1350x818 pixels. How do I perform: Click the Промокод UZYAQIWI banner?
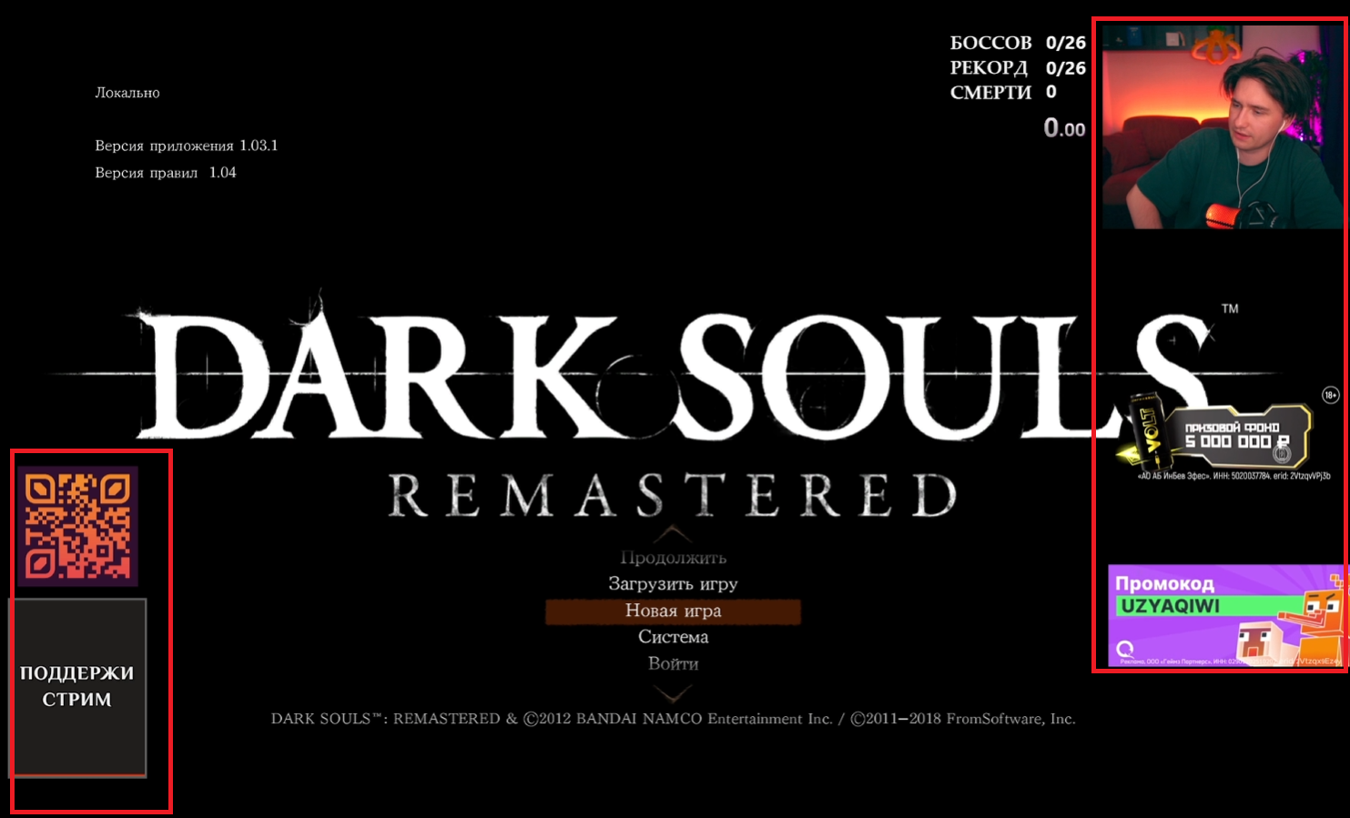[1225, 616]
